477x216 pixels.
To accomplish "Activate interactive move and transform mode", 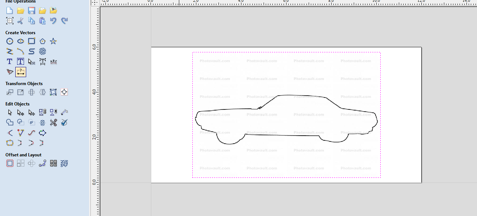I will [32, 112].
